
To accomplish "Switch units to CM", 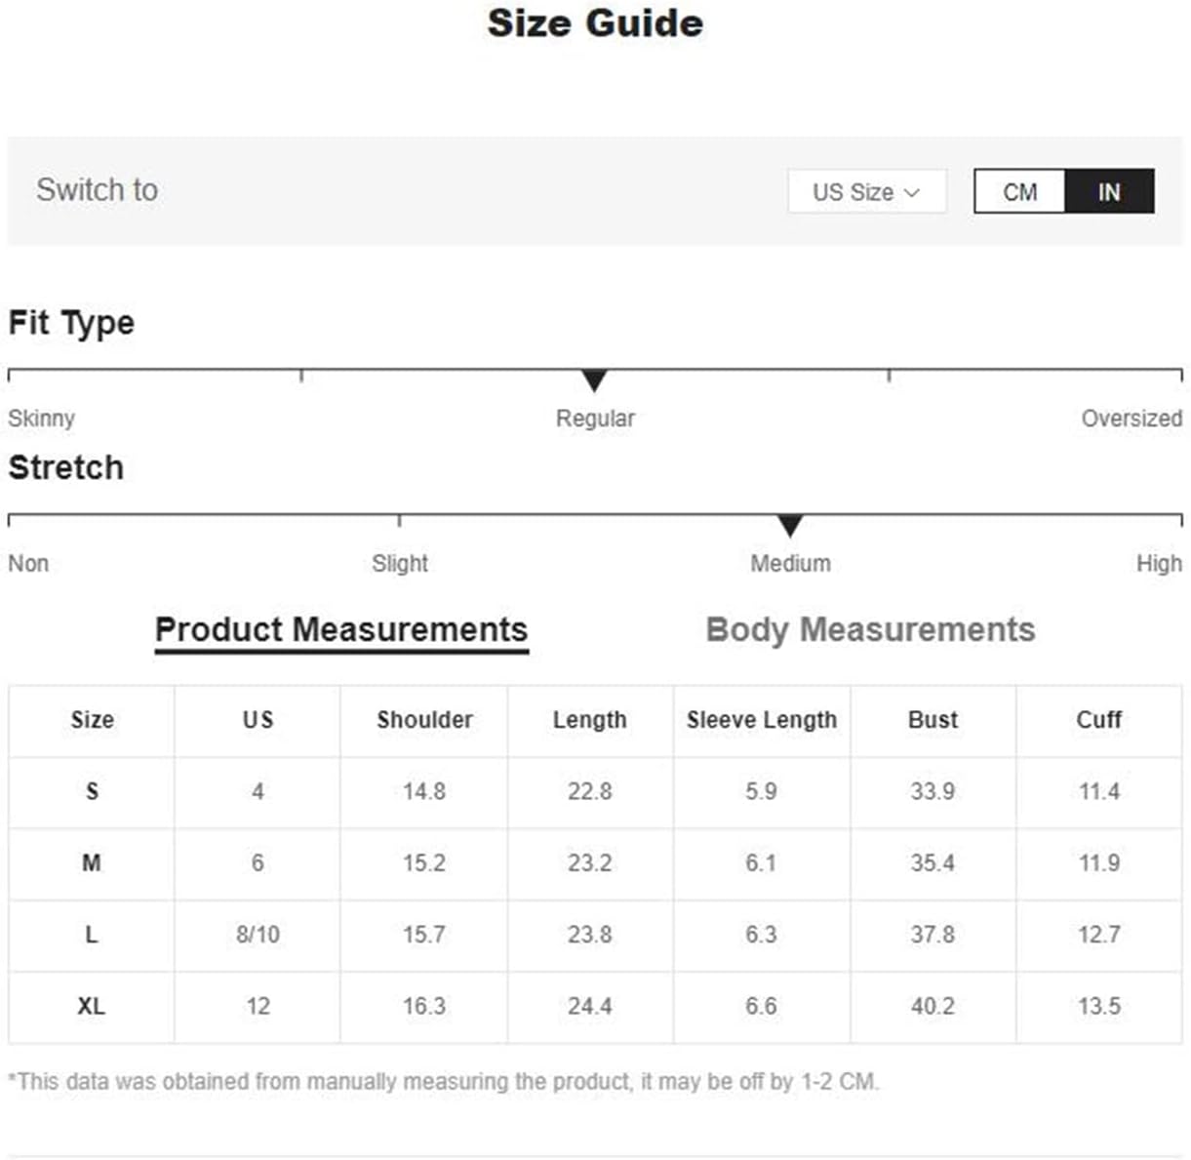I will (x=1019, y=191).
